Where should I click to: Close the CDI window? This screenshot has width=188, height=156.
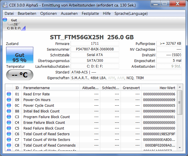tap(177, 4)
